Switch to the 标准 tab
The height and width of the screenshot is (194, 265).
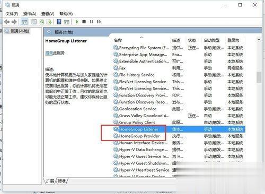61,181
